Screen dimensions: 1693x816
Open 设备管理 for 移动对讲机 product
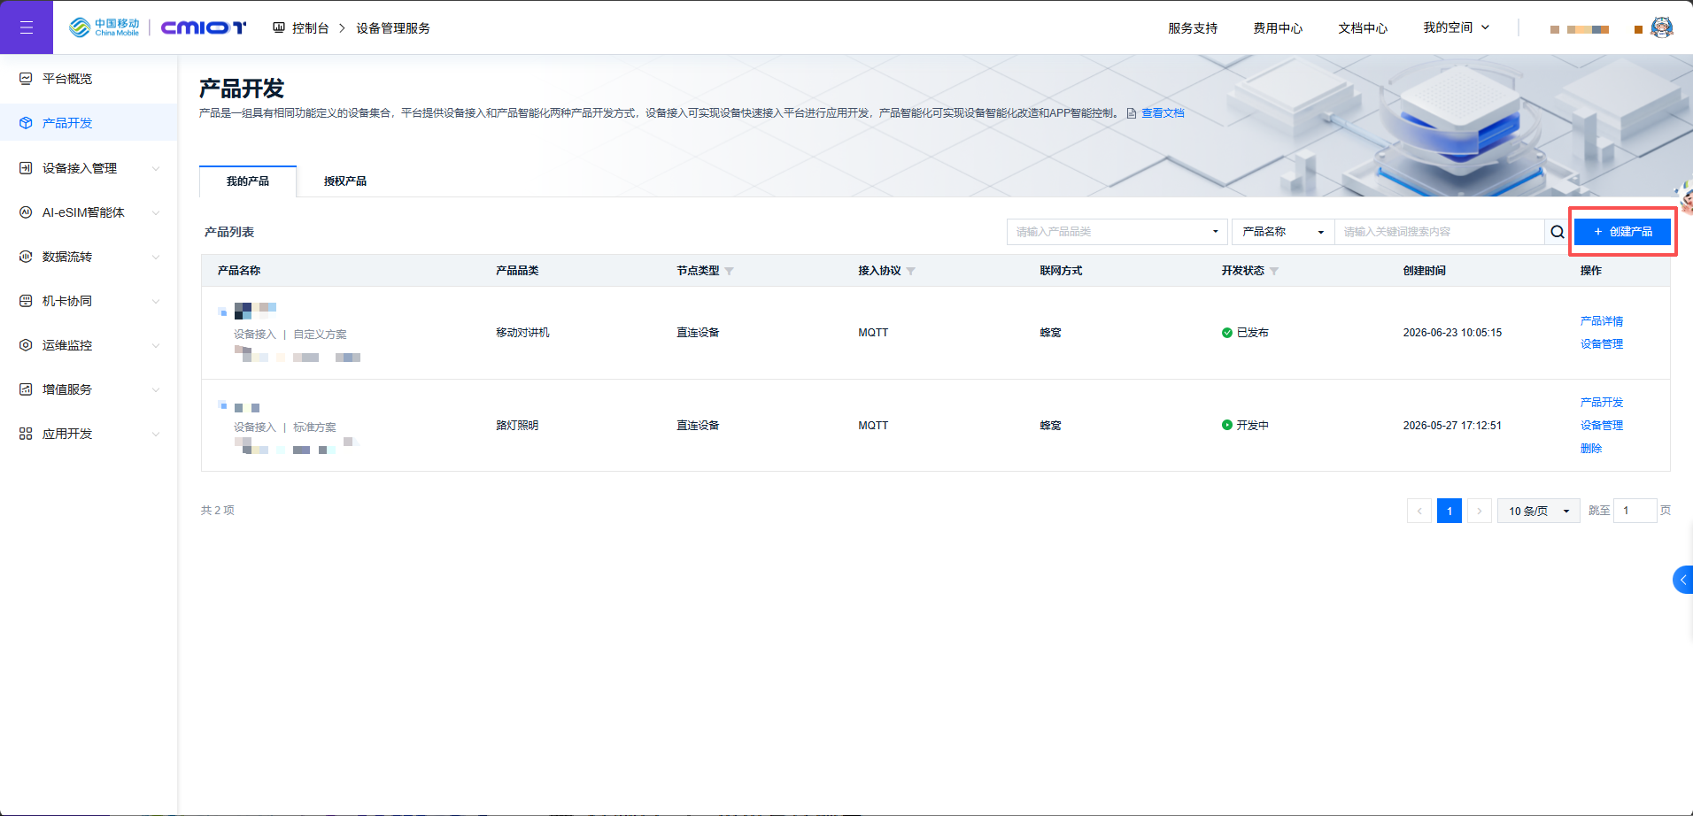coord(1602,344)
